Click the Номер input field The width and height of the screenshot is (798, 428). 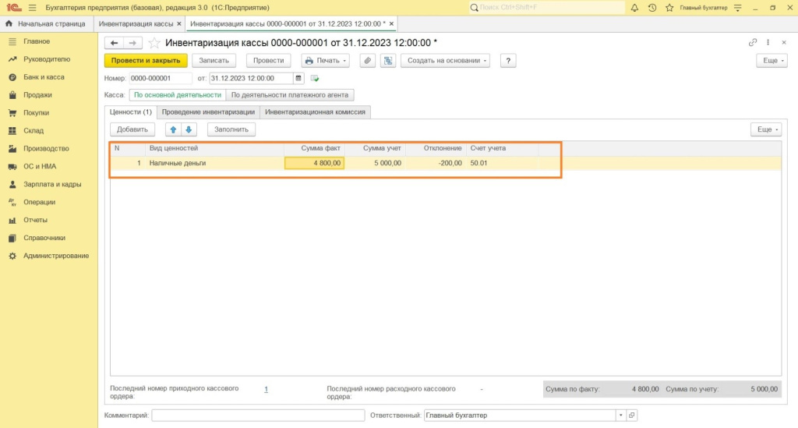click(x=161, y=79)
